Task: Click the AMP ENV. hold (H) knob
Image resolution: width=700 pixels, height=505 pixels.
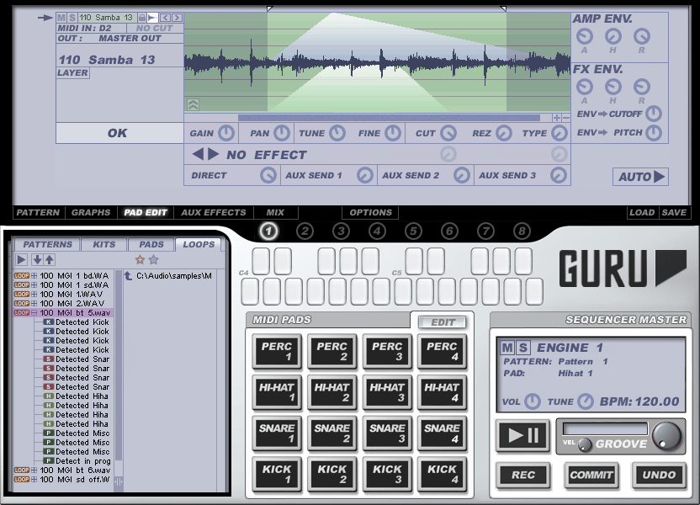Action: point(613,36)
